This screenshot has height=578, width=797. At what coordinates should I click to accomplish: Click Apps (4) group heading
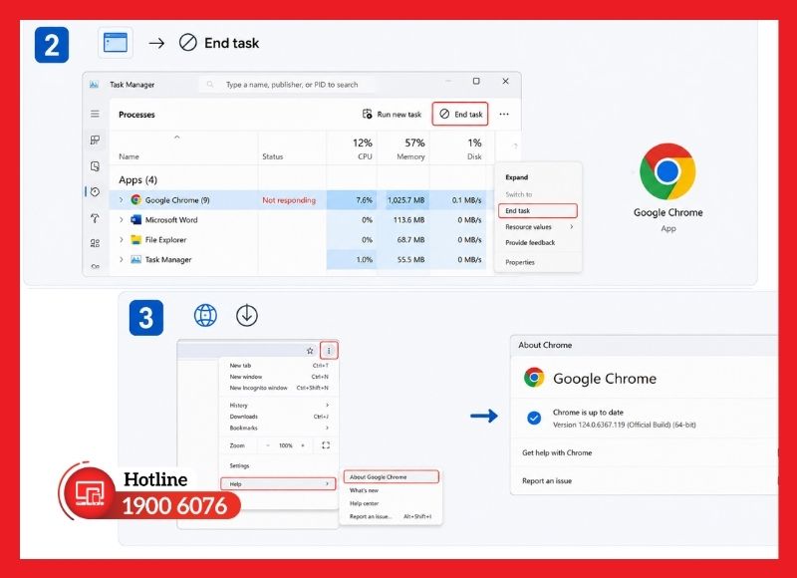pyautogui.click(x=137, y=180)
